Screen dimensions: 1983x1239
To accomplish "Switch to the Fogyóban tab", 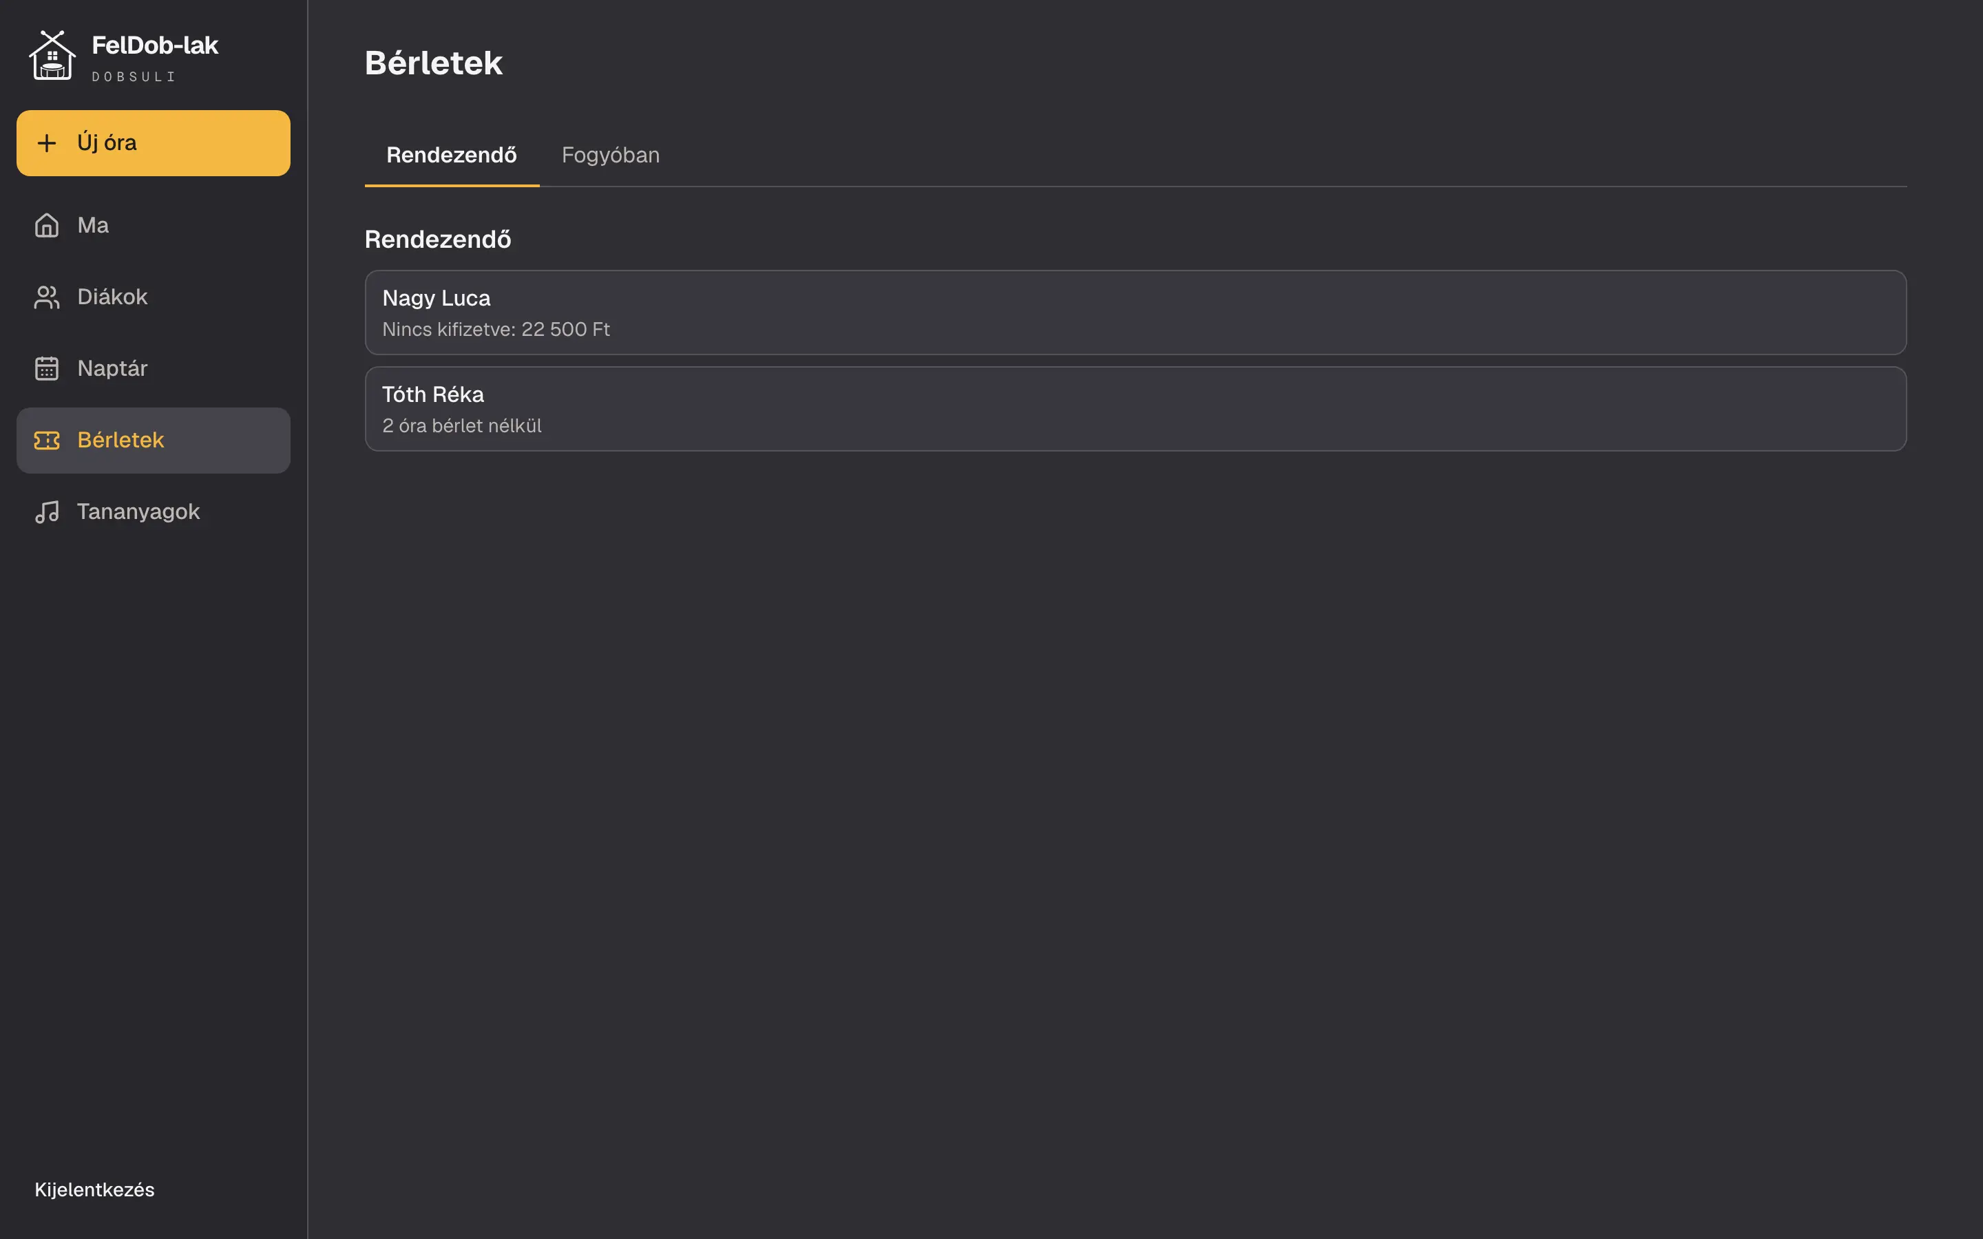I will 611,155.
